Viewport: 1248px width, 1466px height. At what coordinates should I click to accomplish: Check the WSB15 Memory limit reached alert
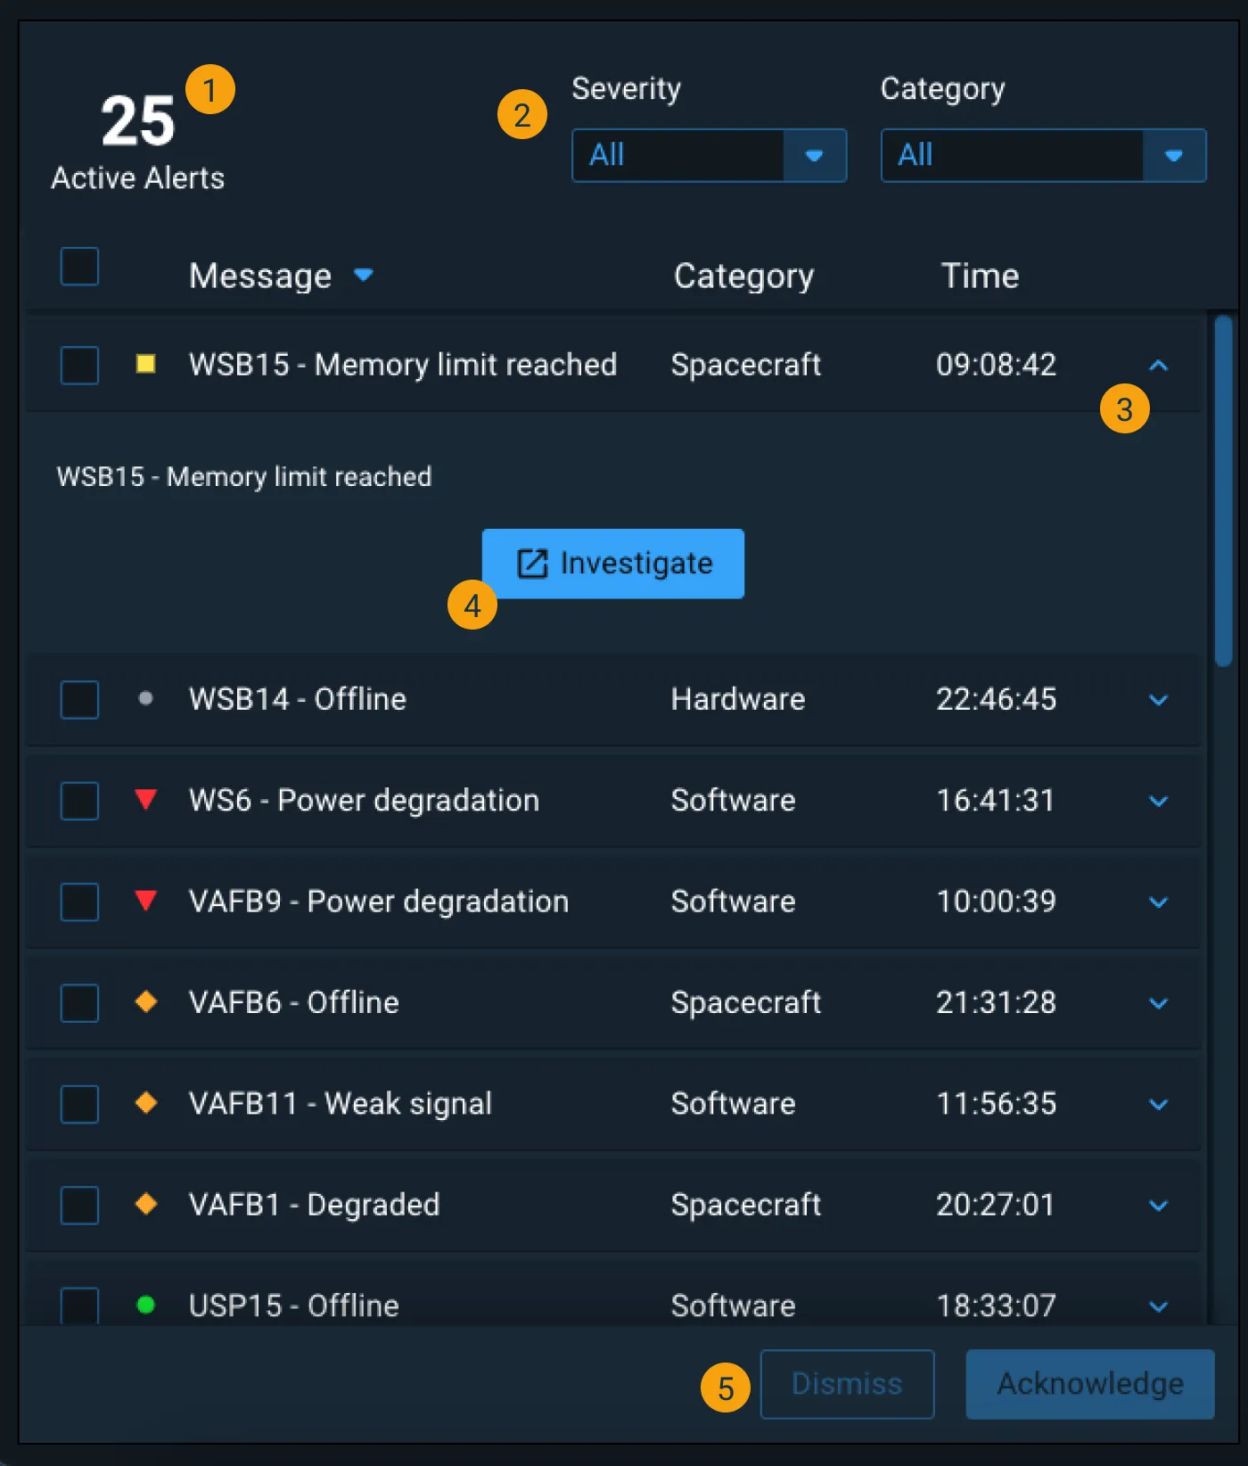tap(79, 365)
